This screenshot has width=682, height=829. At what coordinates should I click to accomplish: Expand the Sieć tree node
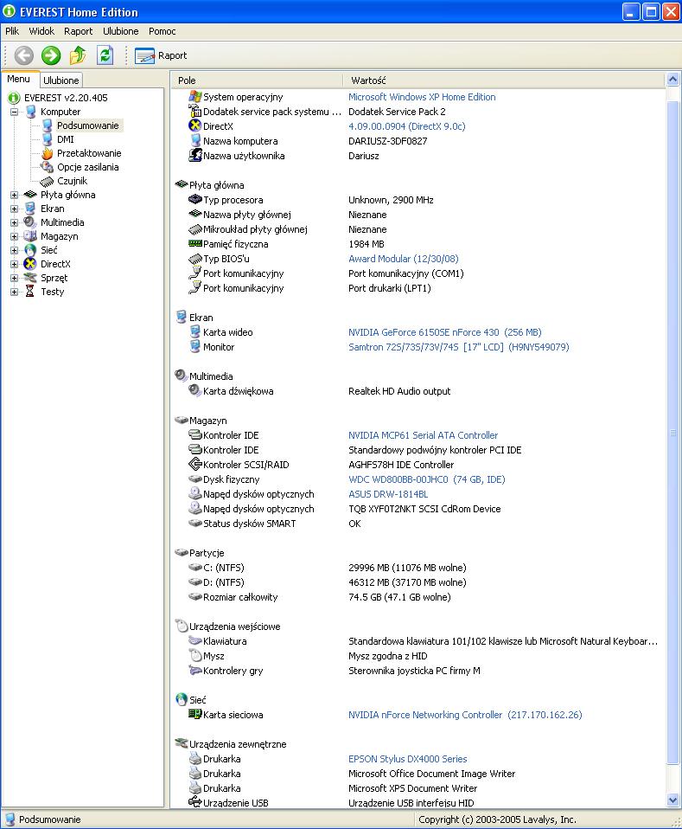15,250
